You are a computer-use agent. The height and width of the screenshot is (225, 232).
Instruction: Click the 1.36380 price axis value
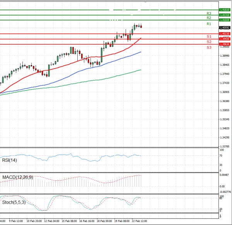pos(225,101)
